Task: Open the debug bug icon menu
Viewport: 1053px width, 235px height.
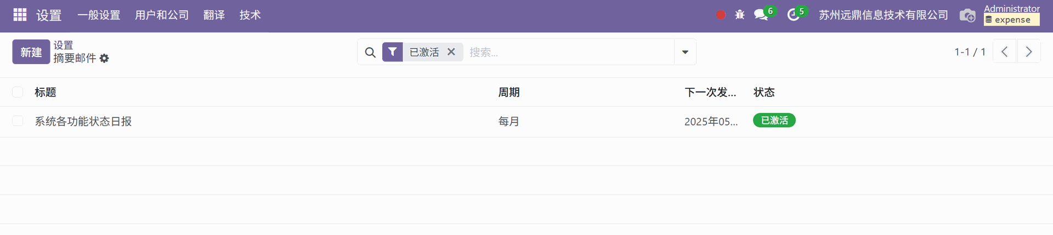Action: pyautogui.click(x=740, y=15)
